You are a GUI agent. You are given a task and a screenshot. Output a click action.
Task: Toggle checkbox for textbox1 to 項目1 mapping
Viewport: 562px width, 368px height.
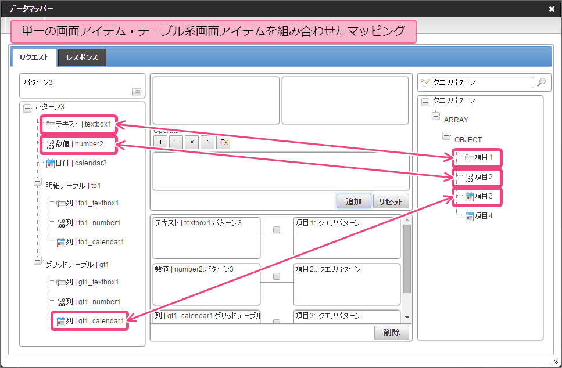(277, 230)
